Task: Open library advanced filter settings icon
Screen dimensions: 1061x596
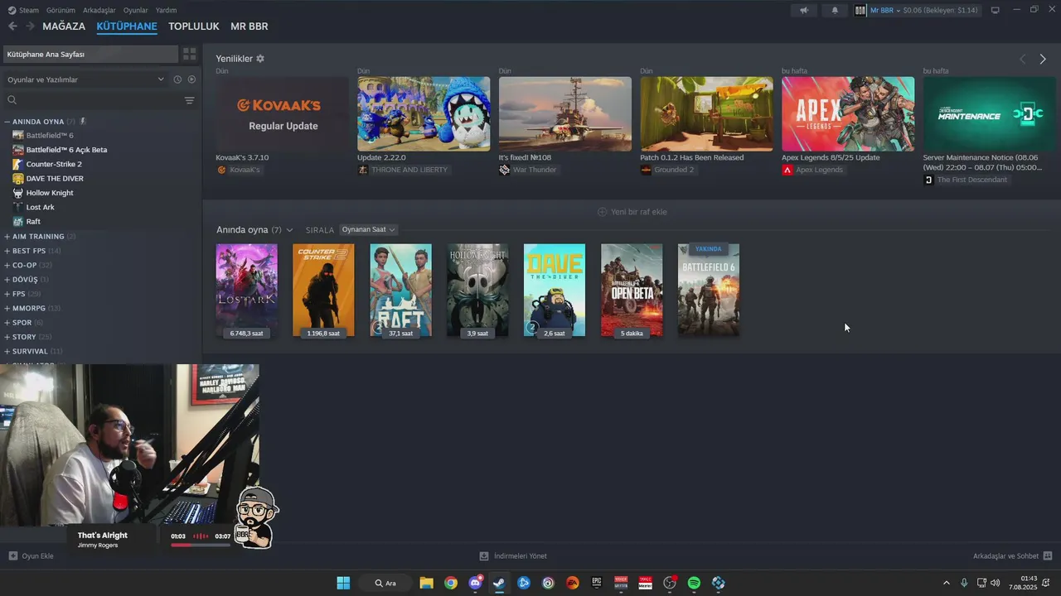Action: pyautogui.click(x=189, y=100)
